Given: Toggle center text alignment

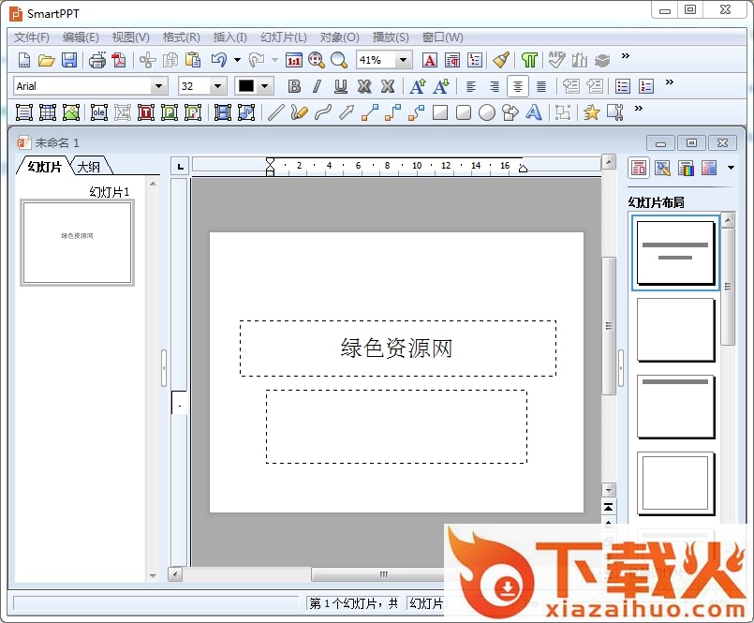Looking at the screenshot, I should coord(518,86).
